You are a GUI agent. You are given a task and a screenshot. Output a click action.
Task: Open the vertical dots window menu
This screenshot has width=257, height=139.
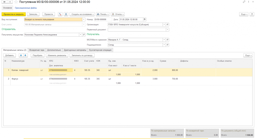pyautogui.click(x=248, y=2)
